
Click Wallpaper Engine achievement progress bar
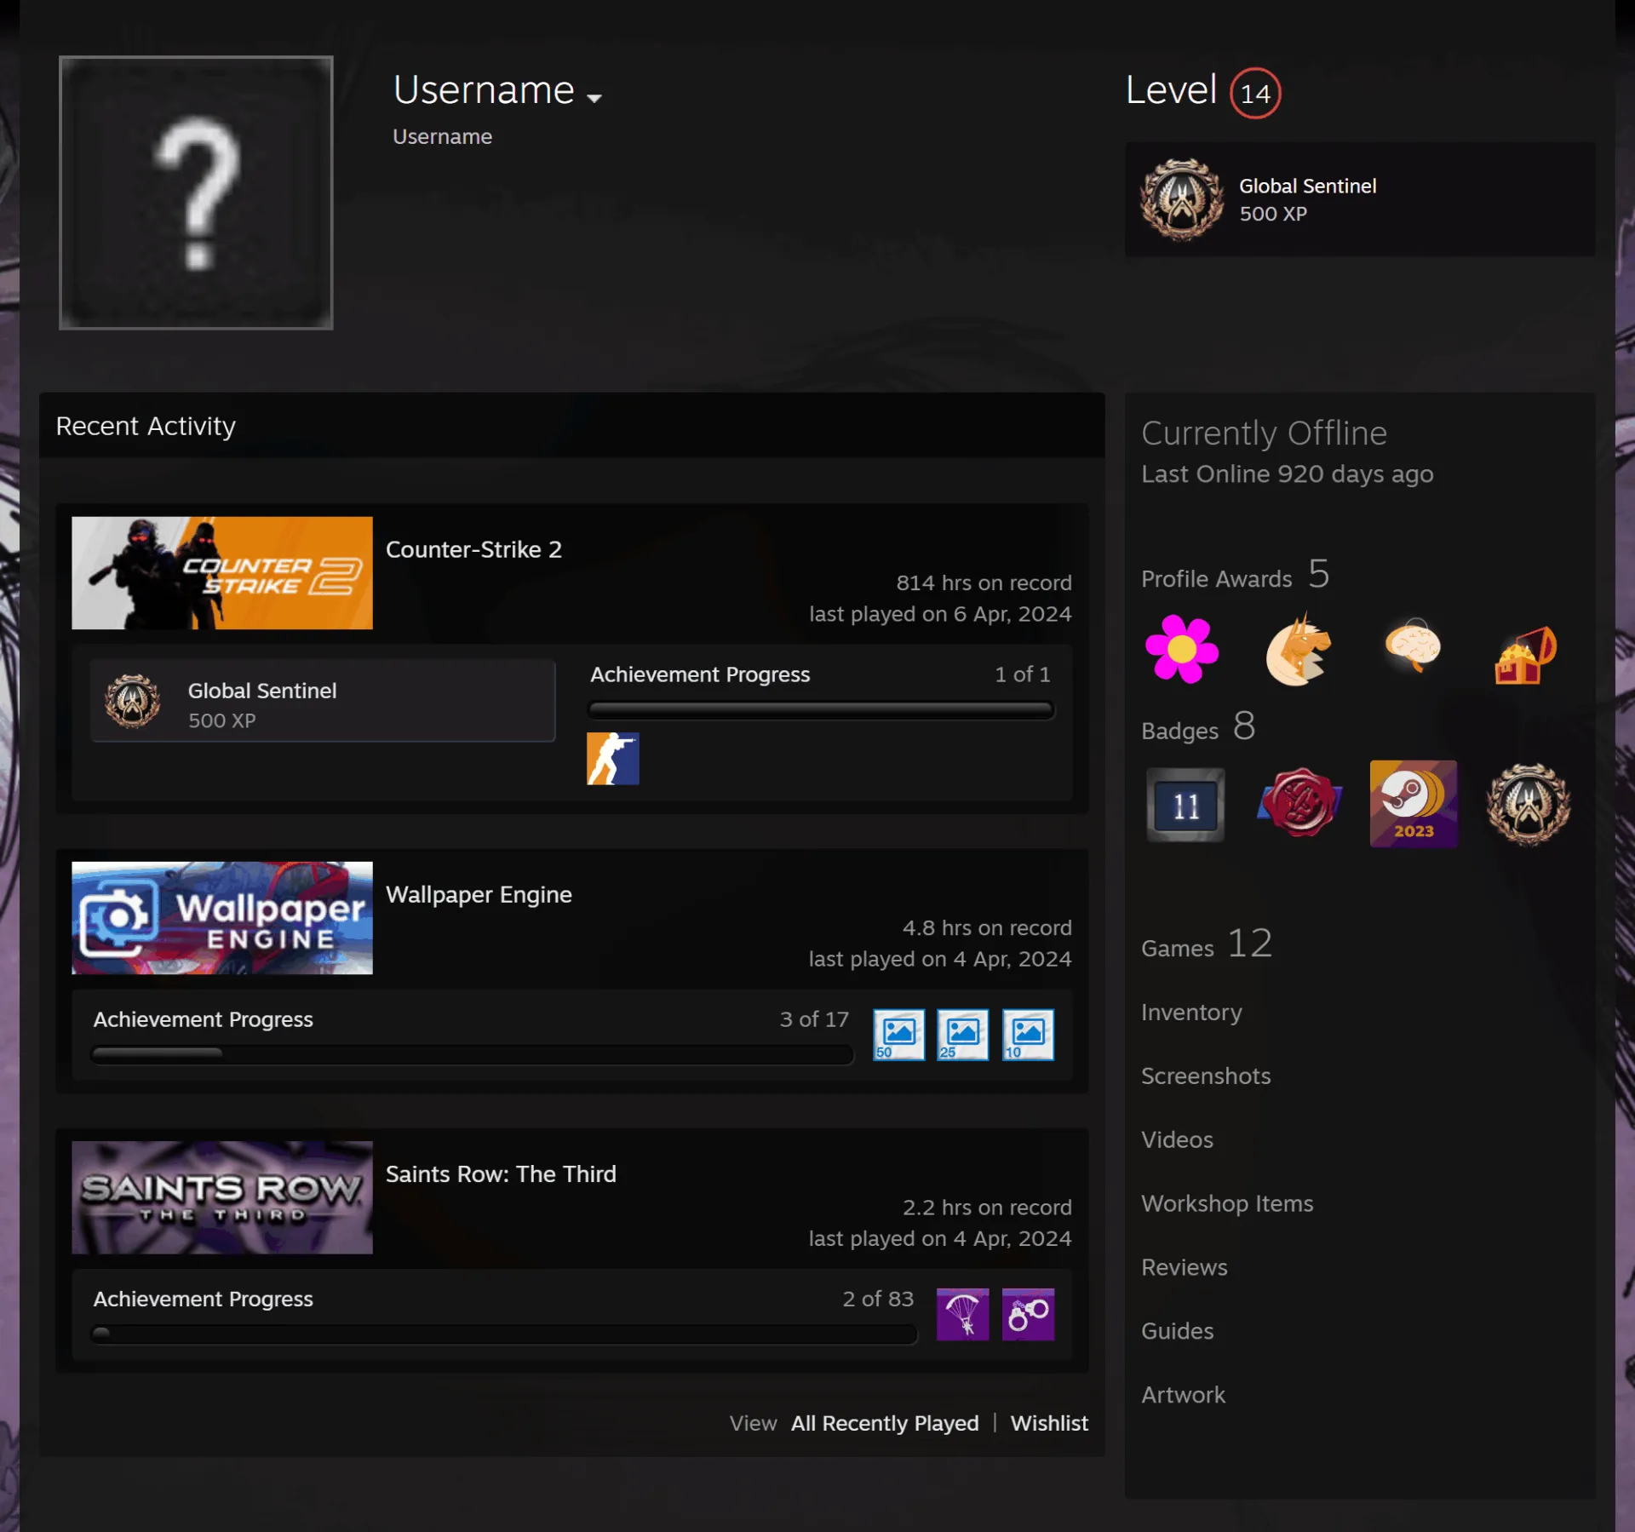[x=473, y=1054]
